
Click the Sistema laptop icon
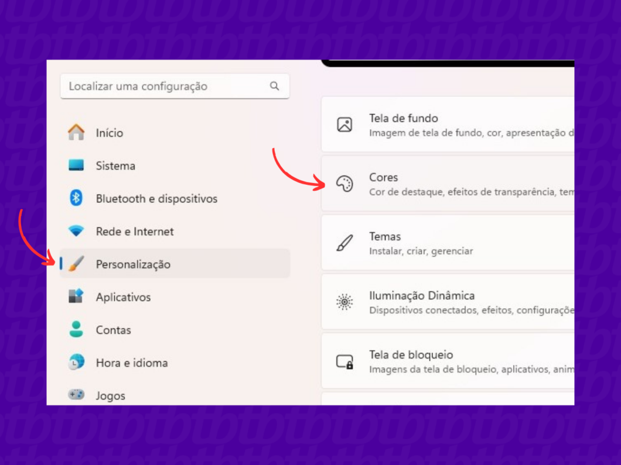pos(77,166)
